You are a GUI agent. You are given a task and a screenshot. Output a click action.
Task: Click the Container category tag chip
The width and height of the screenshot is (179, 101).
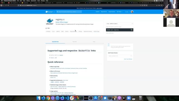coord(48,31)
